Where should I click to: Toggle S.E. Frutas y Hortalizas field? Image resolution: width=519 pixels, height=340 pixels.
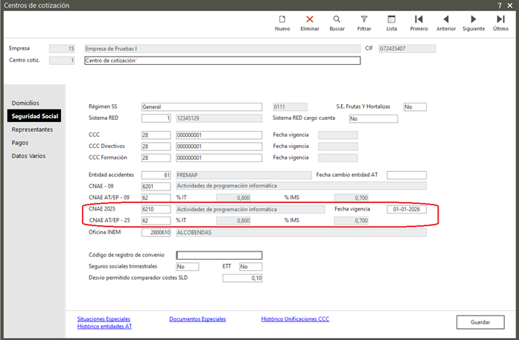click(x=414, y=107)
